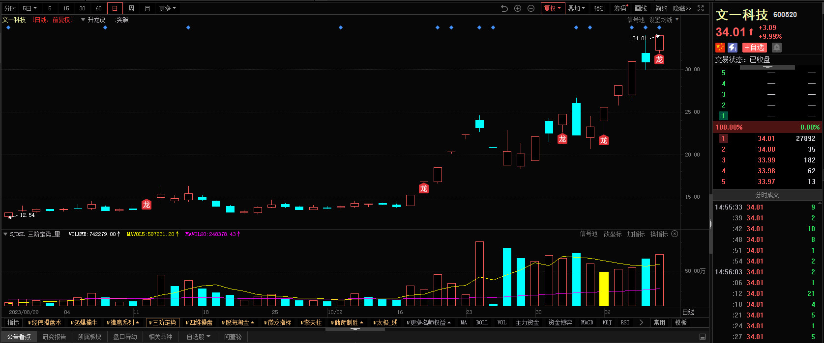This screenshot has width=824, height=343.
Task: Click 换指标 in the volume panel
Action: tap(659, 234)
